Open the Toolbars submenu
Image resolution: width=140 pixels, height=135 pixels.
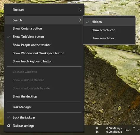44,10
